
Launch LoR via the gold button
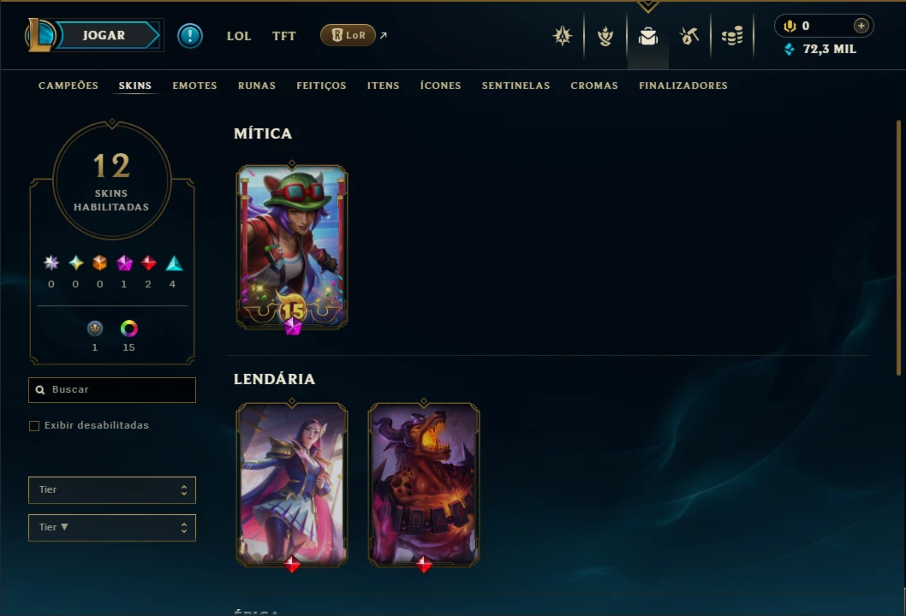click(348, 35)
